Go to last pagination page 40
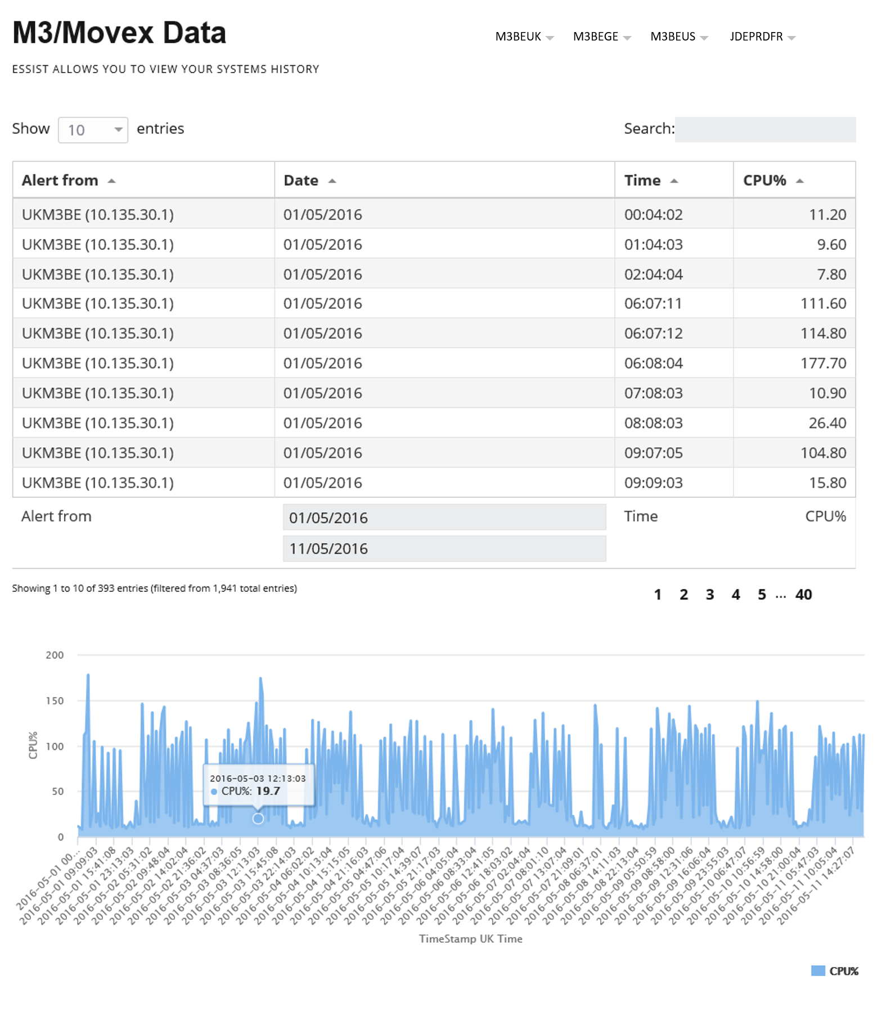 click(x=803, y=595)
